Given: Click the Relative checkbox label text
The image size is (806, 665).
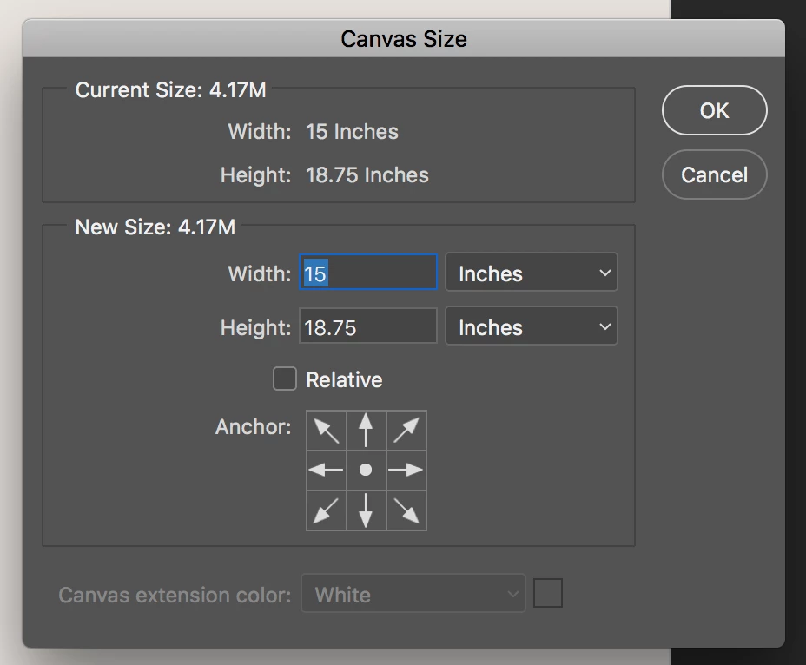Looking at the screenshot, I should 344,380.
